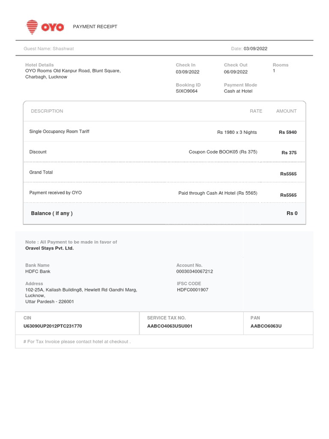The height and width of the screenshot is (439, 329).
Task: Select the CIN value U63090UP2012PTC231770
Action: coord(54,326)
